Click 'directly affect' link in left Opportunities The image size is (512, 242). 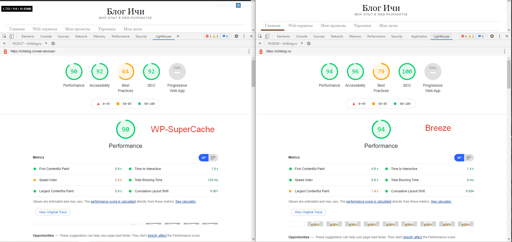tap(157, 236)
